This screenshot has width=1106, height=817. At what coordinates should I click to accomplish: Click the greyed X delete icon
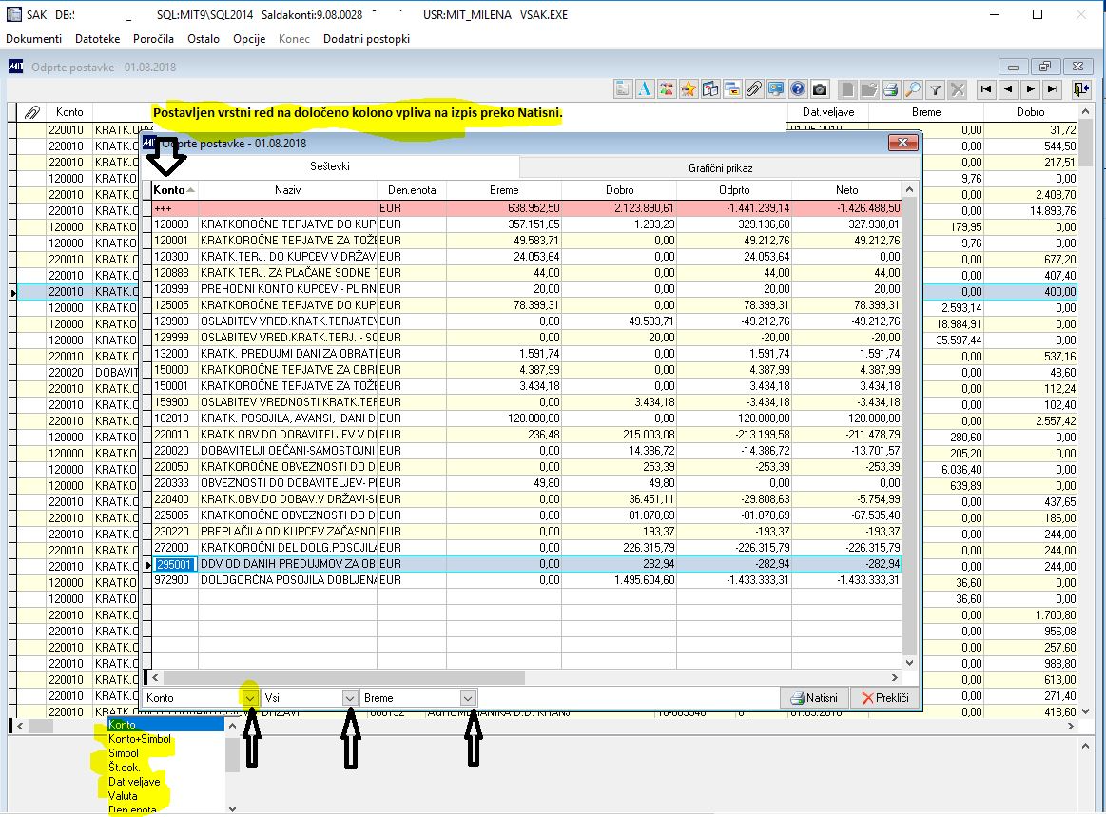click(957, 88)
